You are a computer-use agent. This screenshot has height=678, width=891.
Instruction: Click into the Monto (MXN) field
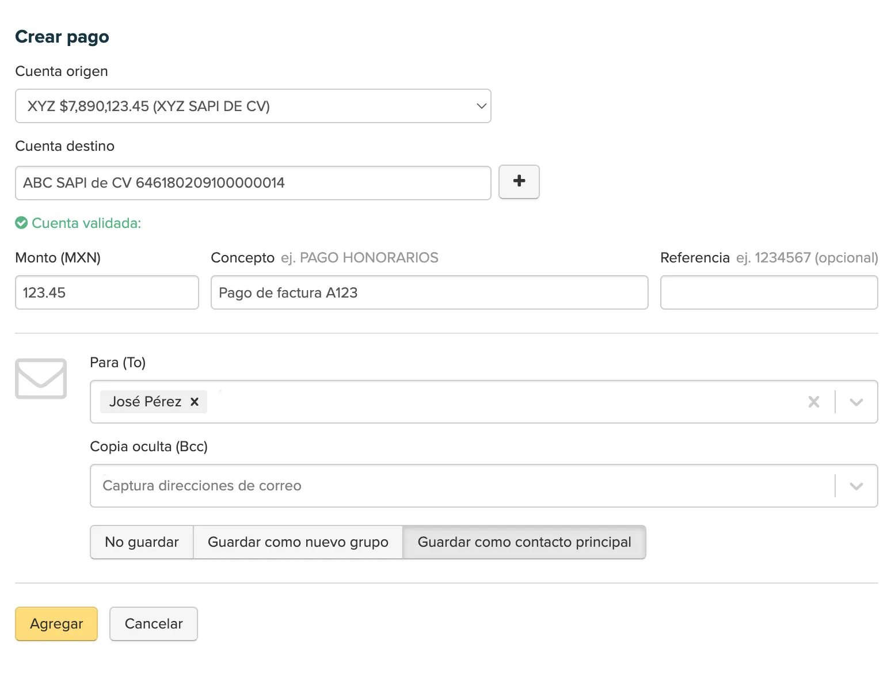pos(107,292)
